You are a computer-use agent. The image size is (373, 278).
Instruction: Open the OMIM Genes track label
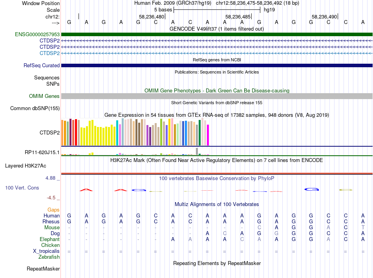44,96
